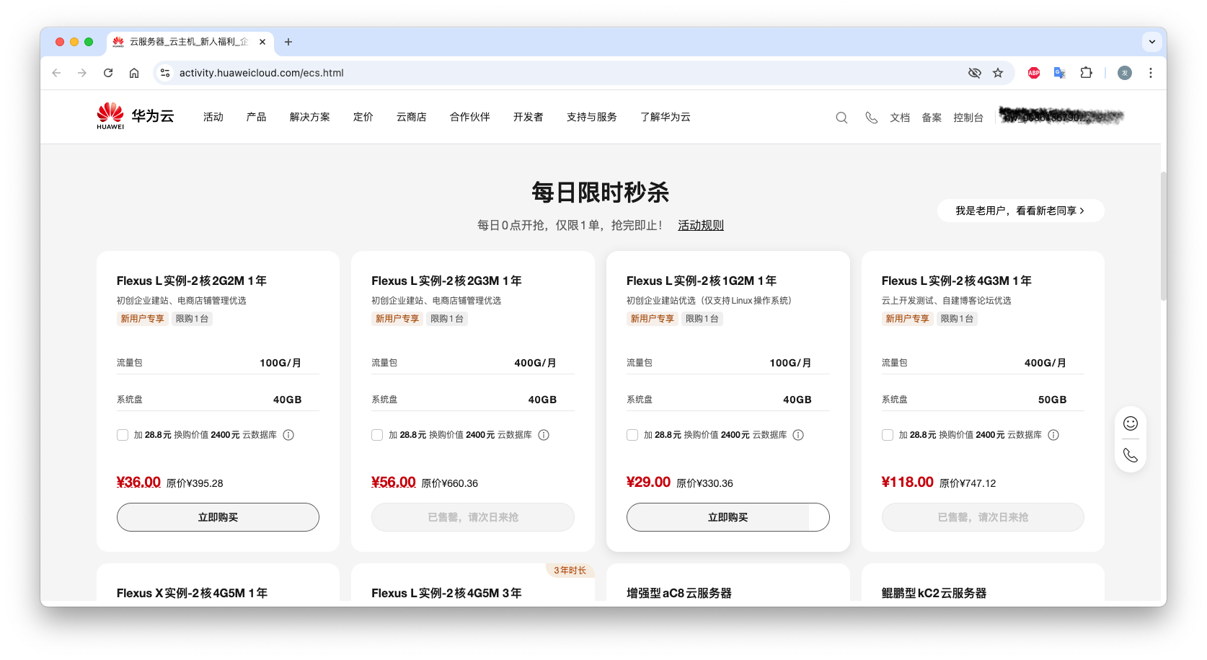
Task: Check database add-on for Flexus L 2G2M
Action: tap(123, 435)
